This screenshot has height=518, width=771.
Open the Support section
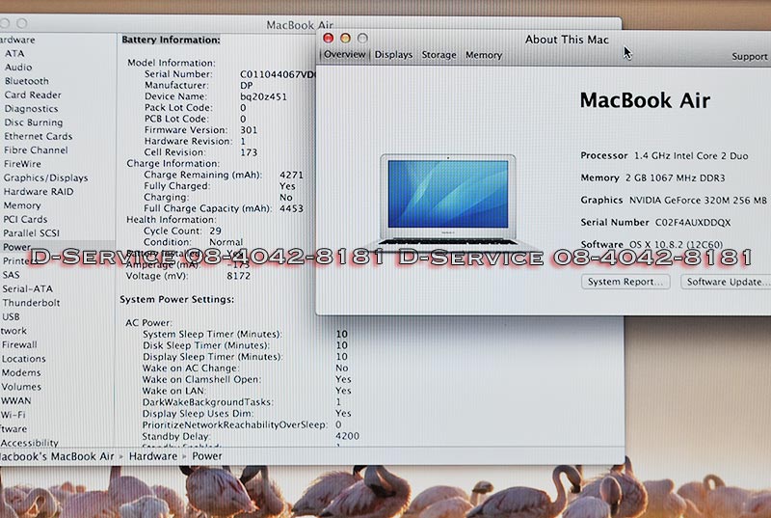point(750,56)
